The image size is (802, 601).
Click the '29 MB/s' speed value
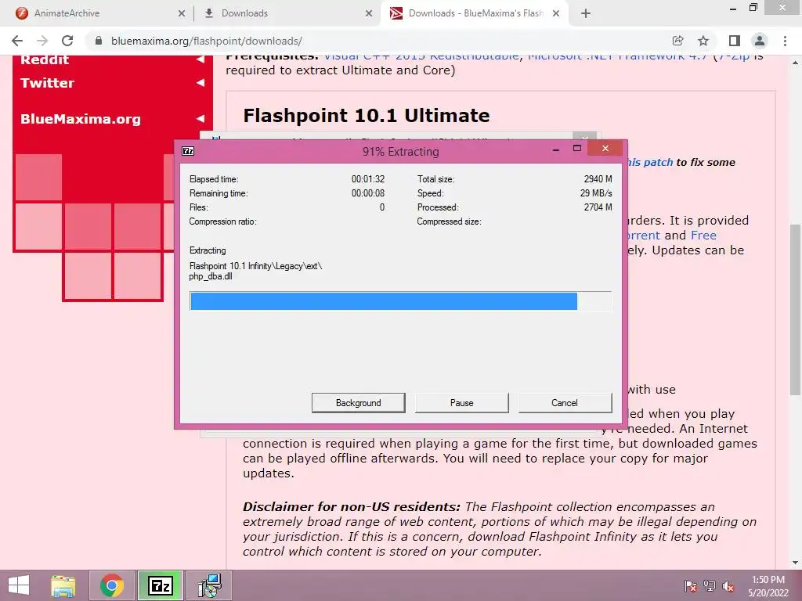(596, 193)
